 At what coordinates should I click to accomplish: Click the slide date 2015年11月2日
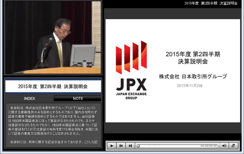point(189,86)
